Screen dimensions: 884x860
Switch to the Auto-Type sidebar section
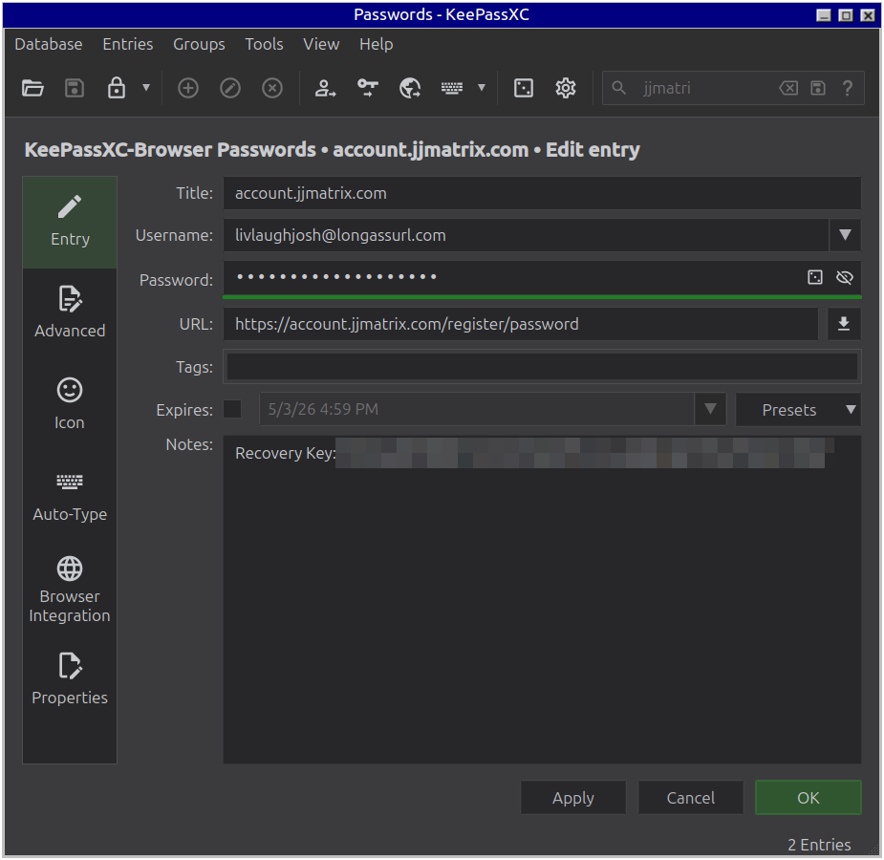70,495
